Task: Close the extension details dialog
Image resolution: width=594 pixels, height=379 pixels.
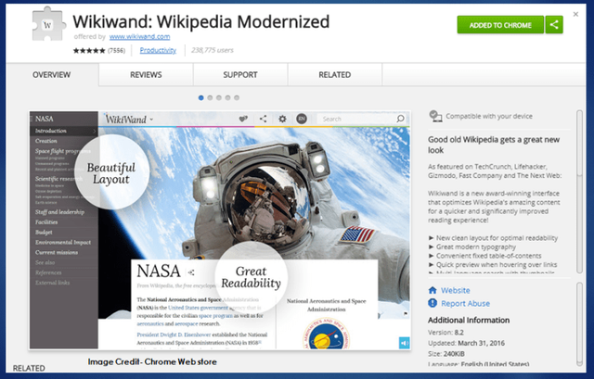Action: coord(575,15)
